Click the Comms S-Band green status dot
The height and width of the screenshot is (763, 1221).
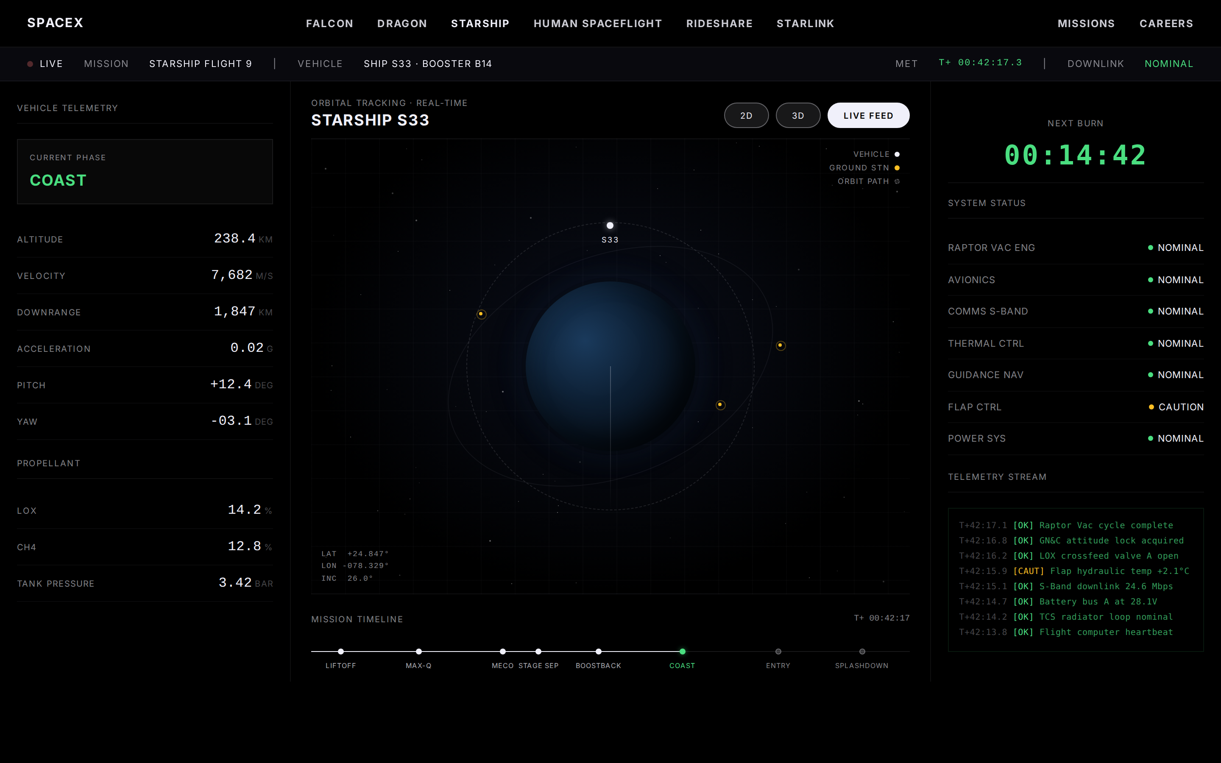coord(1150,312)
